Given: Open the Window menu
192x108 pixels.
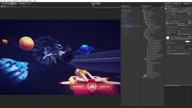Looking at the screenshot, I should (x=30, y=1).
